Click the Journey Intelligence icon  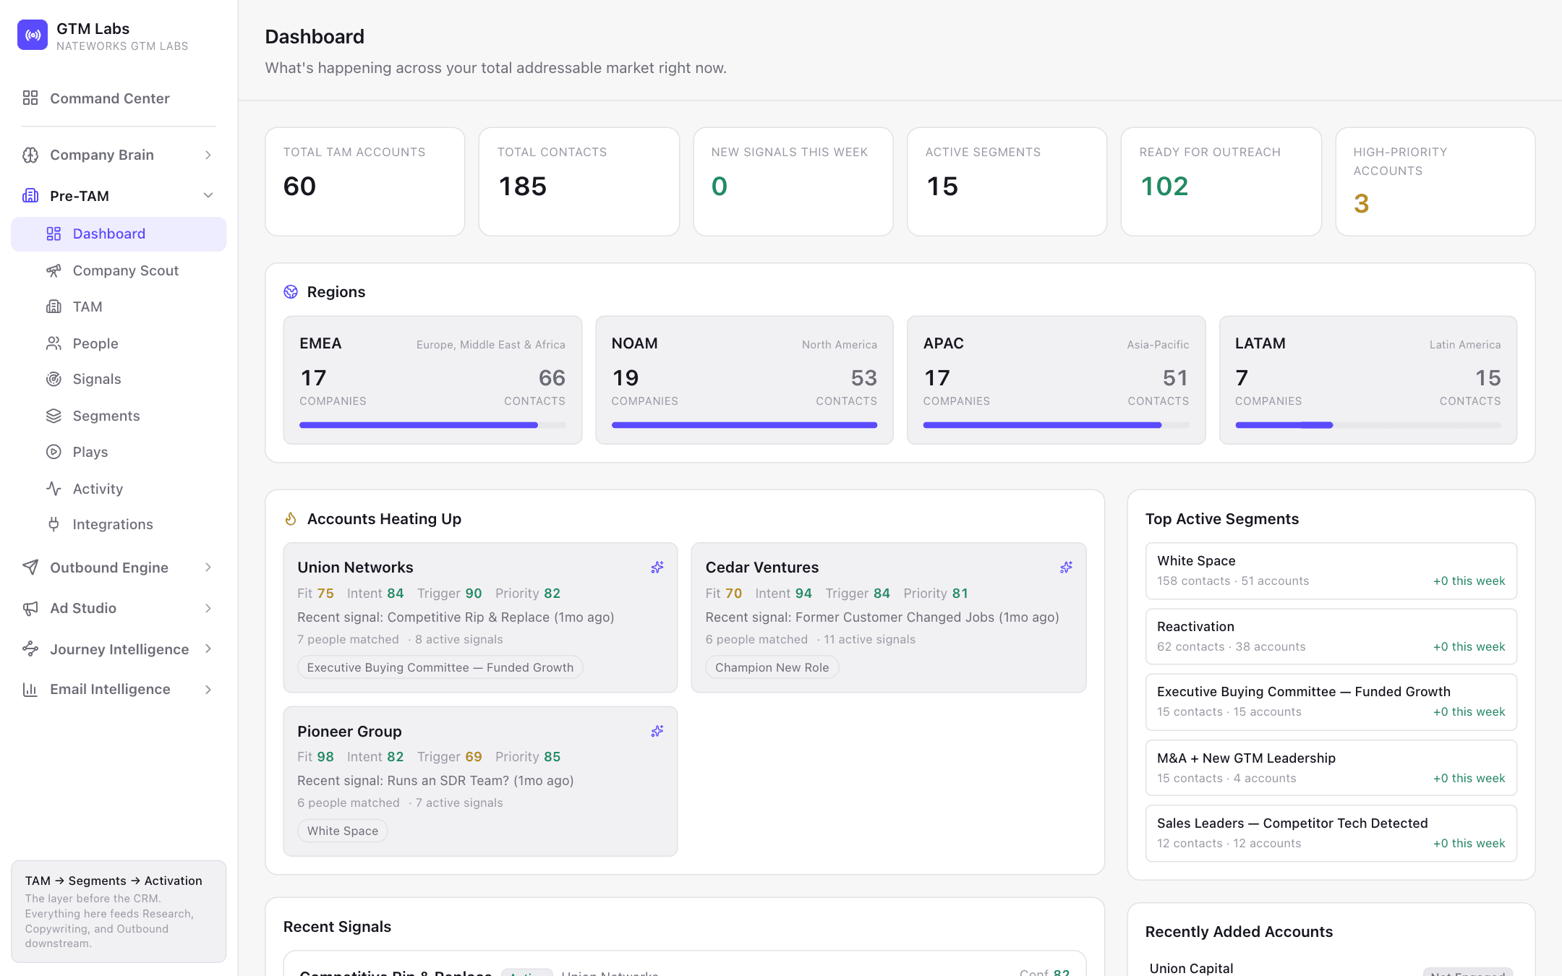point(30,648)
